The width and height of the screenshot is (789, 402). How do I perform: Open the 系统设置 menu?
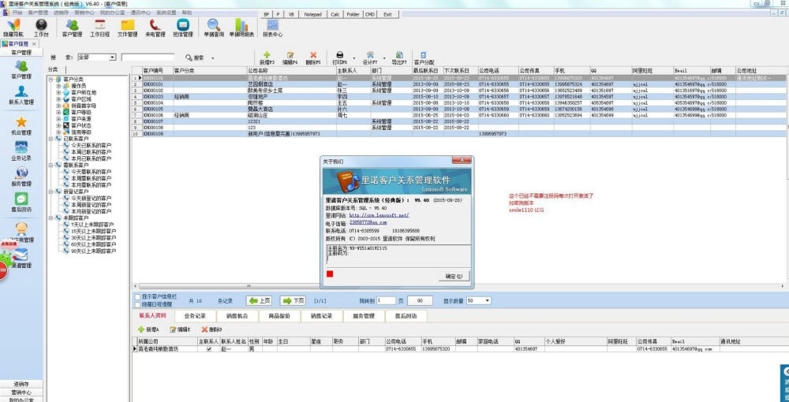[166, 12]
